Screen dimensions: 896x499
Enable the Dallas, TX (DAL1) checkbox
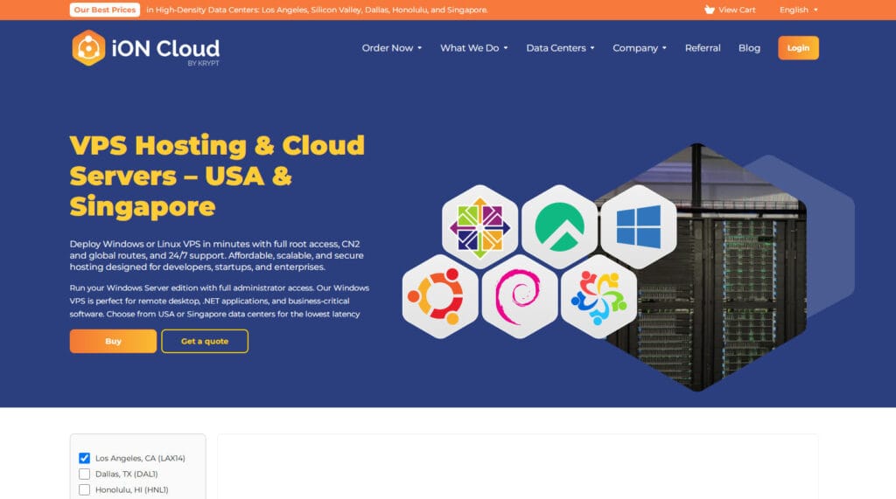point(85,474)
